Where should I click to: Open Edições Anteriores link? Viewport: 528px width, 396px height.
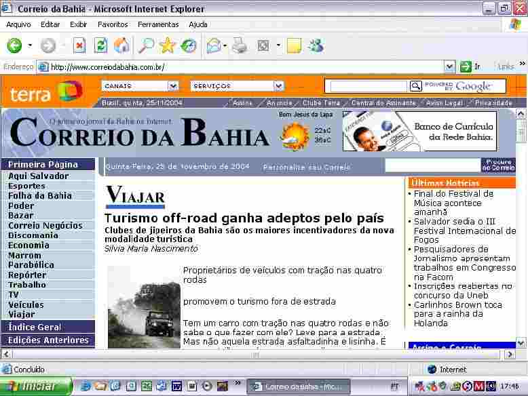pos(48,340)
